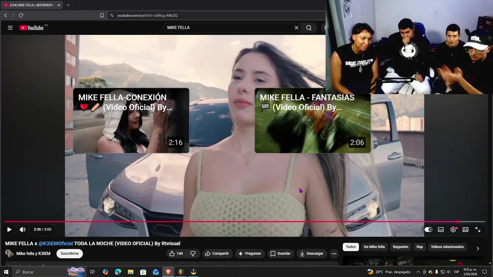This screenshot has height=277, width=493.
Task: Play the paused video
Action: point(9,230)
